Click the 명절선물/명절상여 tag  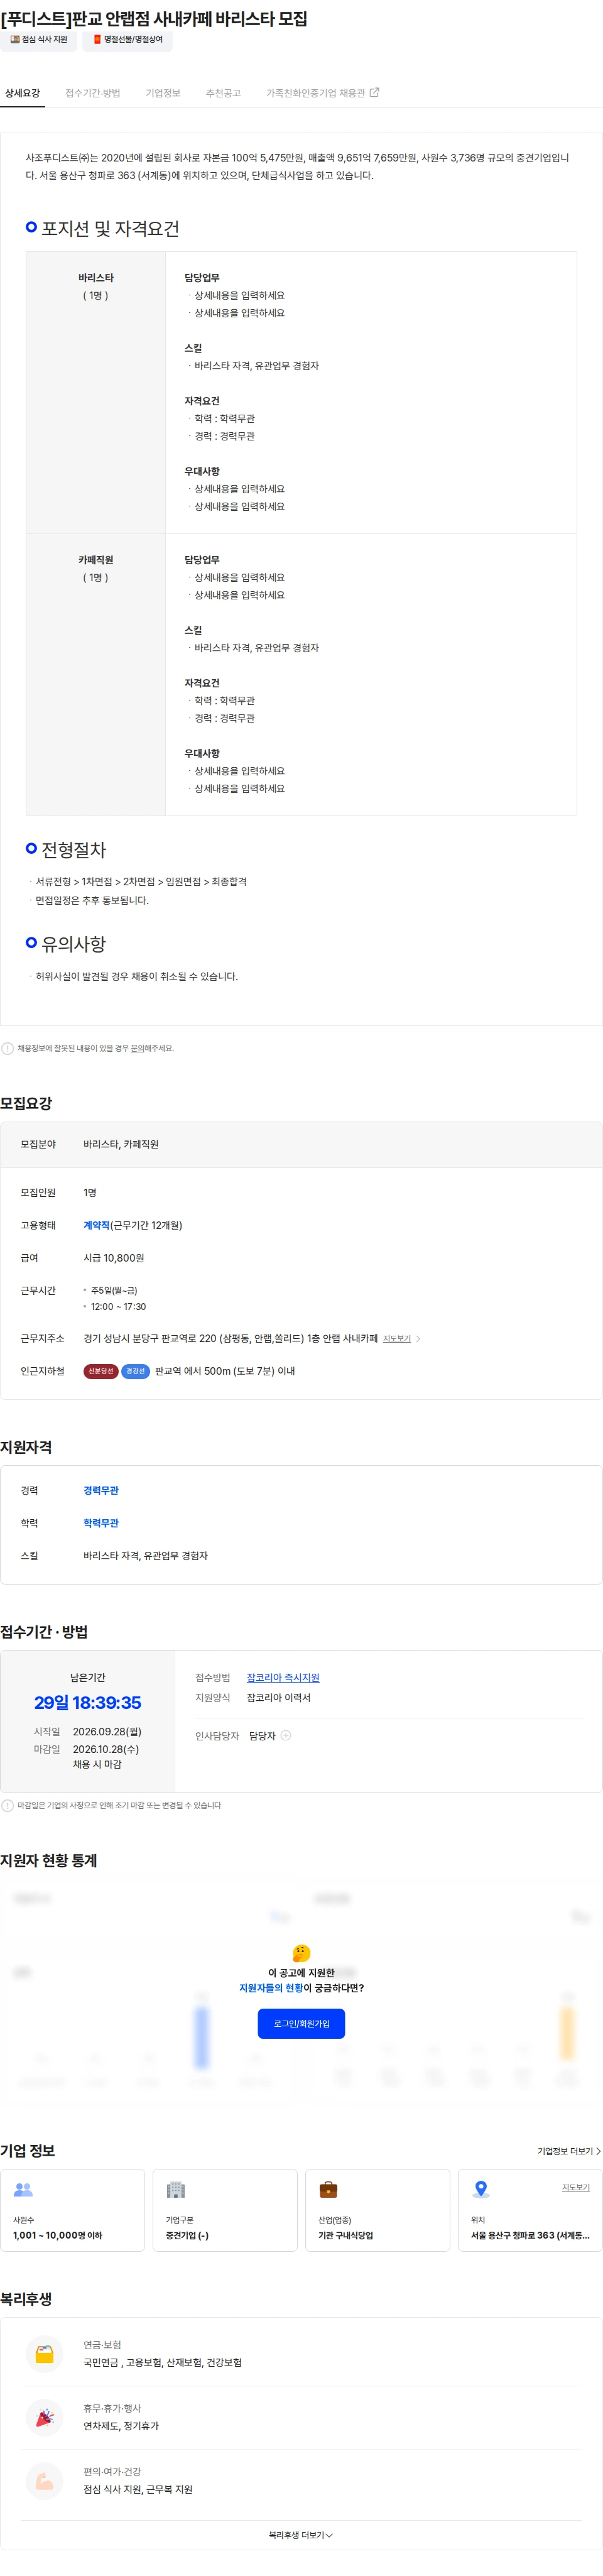coord(127,39)
